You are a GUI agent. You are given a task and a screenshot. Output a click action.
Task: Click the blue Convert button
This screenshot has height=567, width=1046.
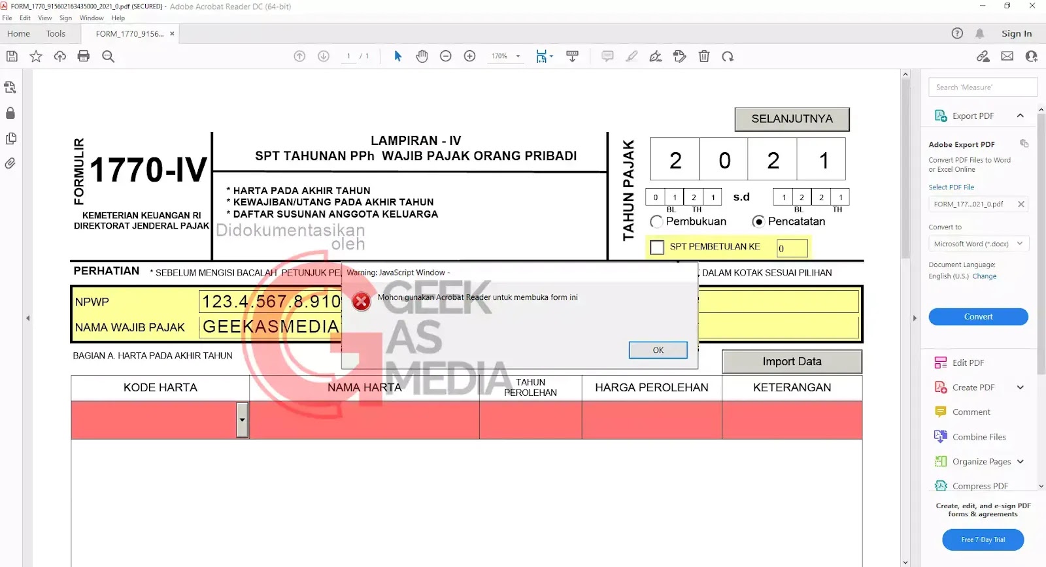click(x=978, y=317)
